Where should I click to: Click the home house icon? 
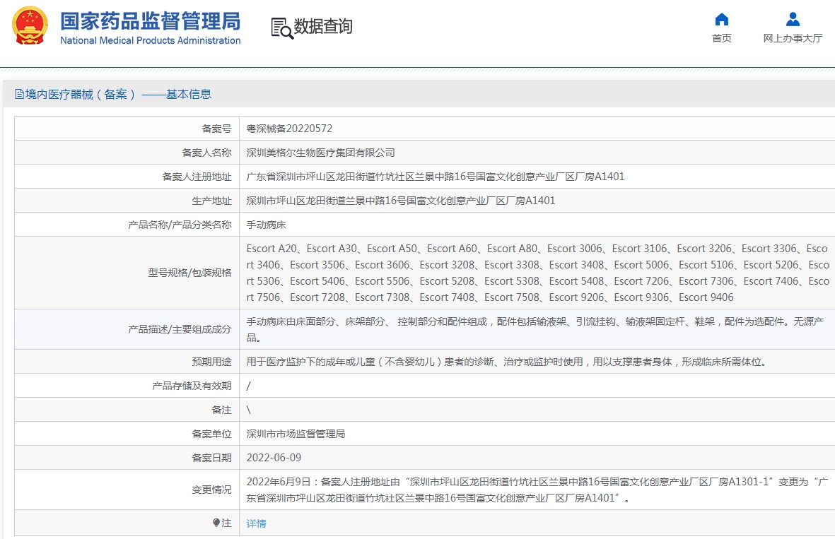coord(722,19)
